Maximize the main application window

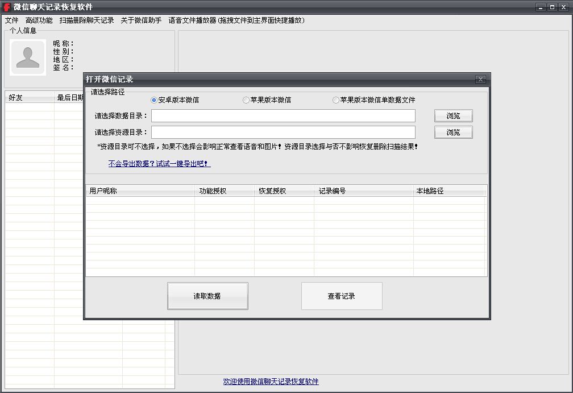(x=552, y=7)
